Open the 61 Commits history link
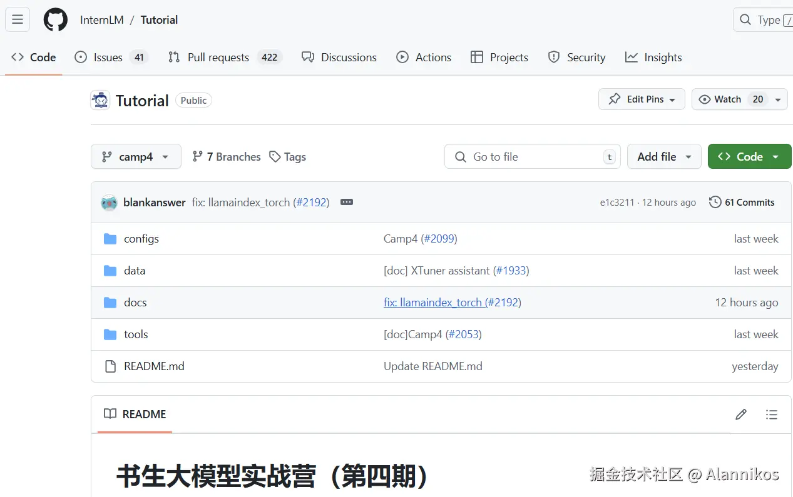Screen dimensions: 793x497 tap(742, 202)
